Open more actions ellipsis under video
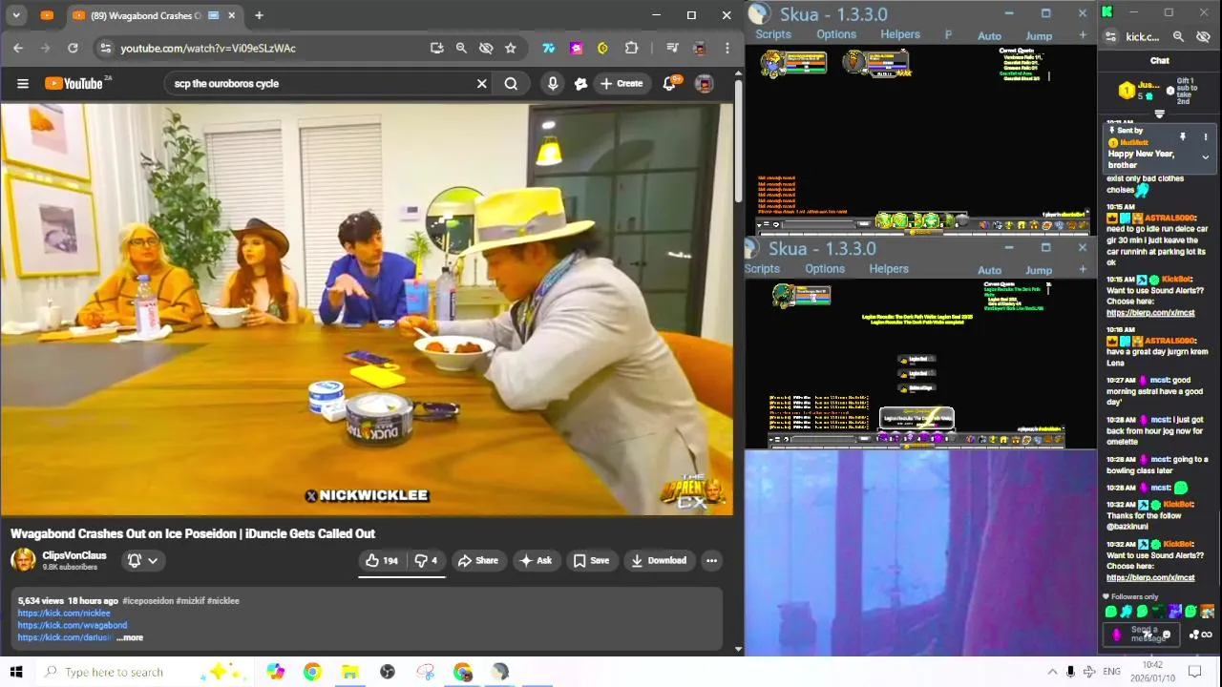This screenshot has height=687, width=1222. coord(711,560)
